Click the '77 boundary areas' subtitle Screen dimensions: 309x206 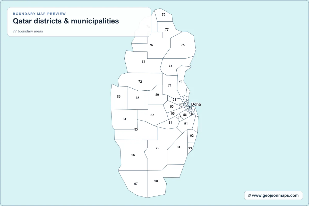[x=28, y=31]
